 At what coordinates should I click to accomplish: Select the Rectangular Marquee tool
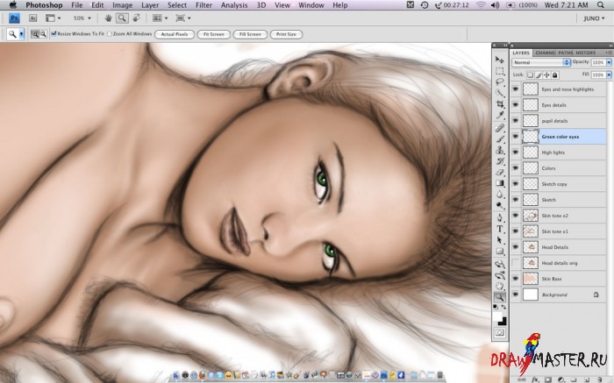[x=500, y=71]
